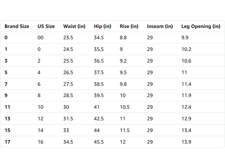Viewport: 225px width, 168px height.
Task: Click the US Size column header
Action: (46, 26)
